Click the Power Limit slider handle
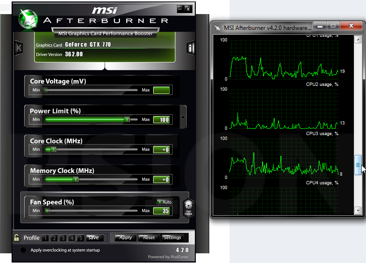 127,120
